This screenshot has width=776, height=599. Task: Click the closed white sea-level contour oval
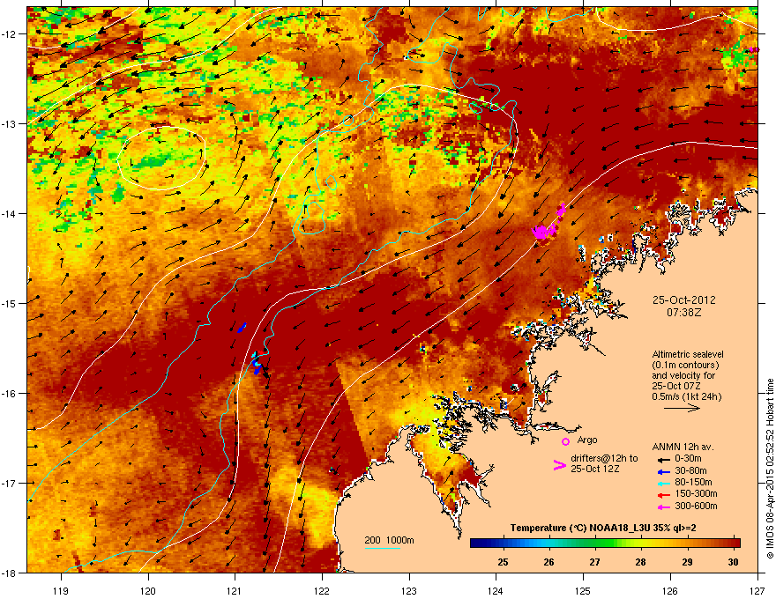(x=162, y=158)
